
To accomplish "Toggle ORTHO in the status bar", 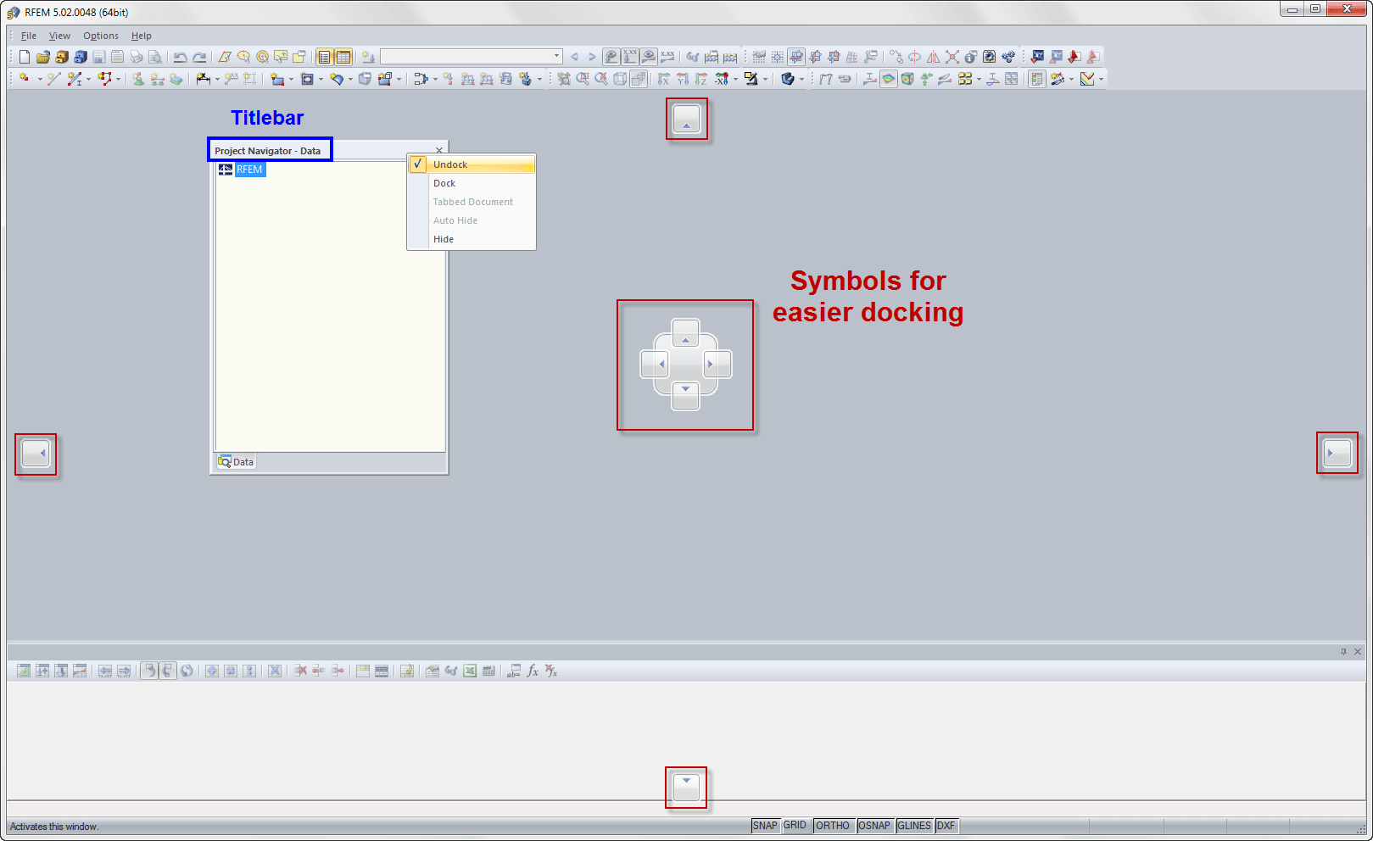I will [833, 826].
